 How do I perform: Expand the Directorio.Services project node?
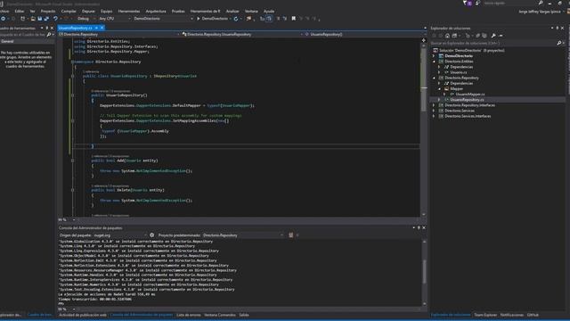pos(434,111)
